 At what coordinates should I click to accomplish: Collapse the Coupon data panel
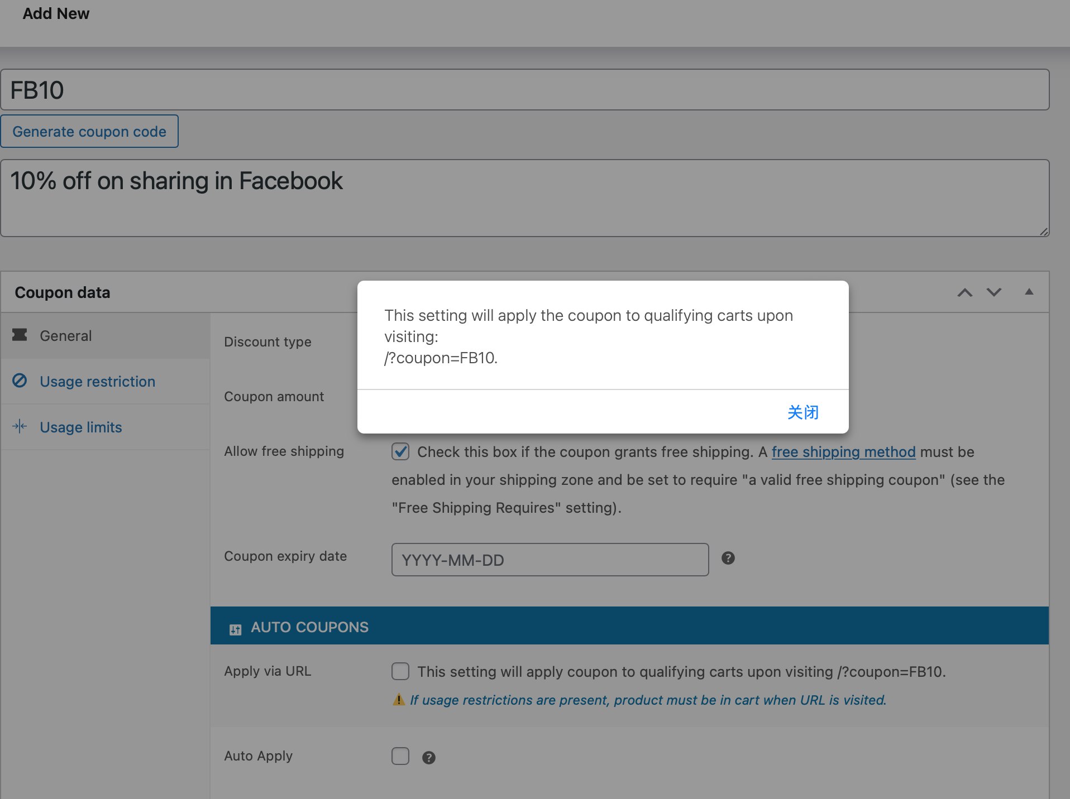pos(1029,292)
